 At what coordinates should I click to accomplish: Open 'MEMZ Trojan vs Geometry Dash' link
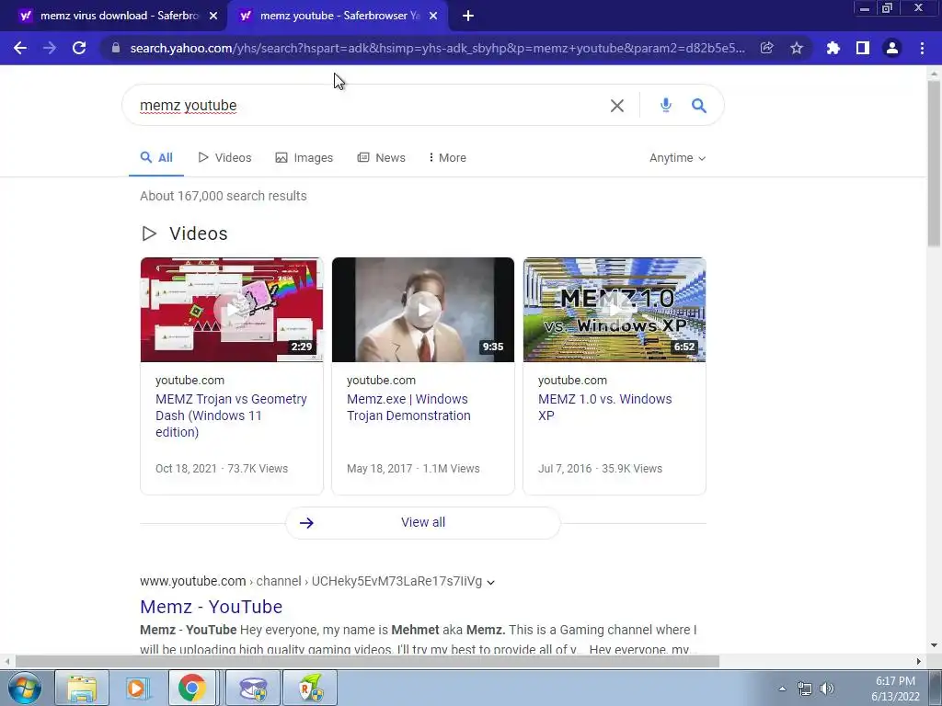[x=231, y=416]
